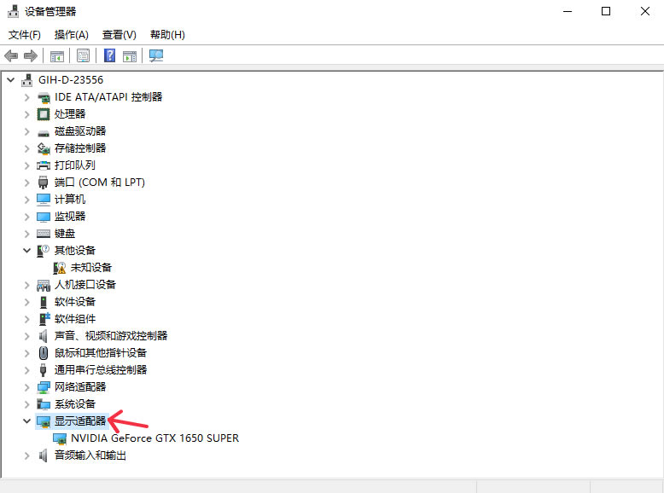The width and height of the screenshot is (664, 493).
Task: Click the 音频输入和输出 speaker icon
Action: click(43, 455)
